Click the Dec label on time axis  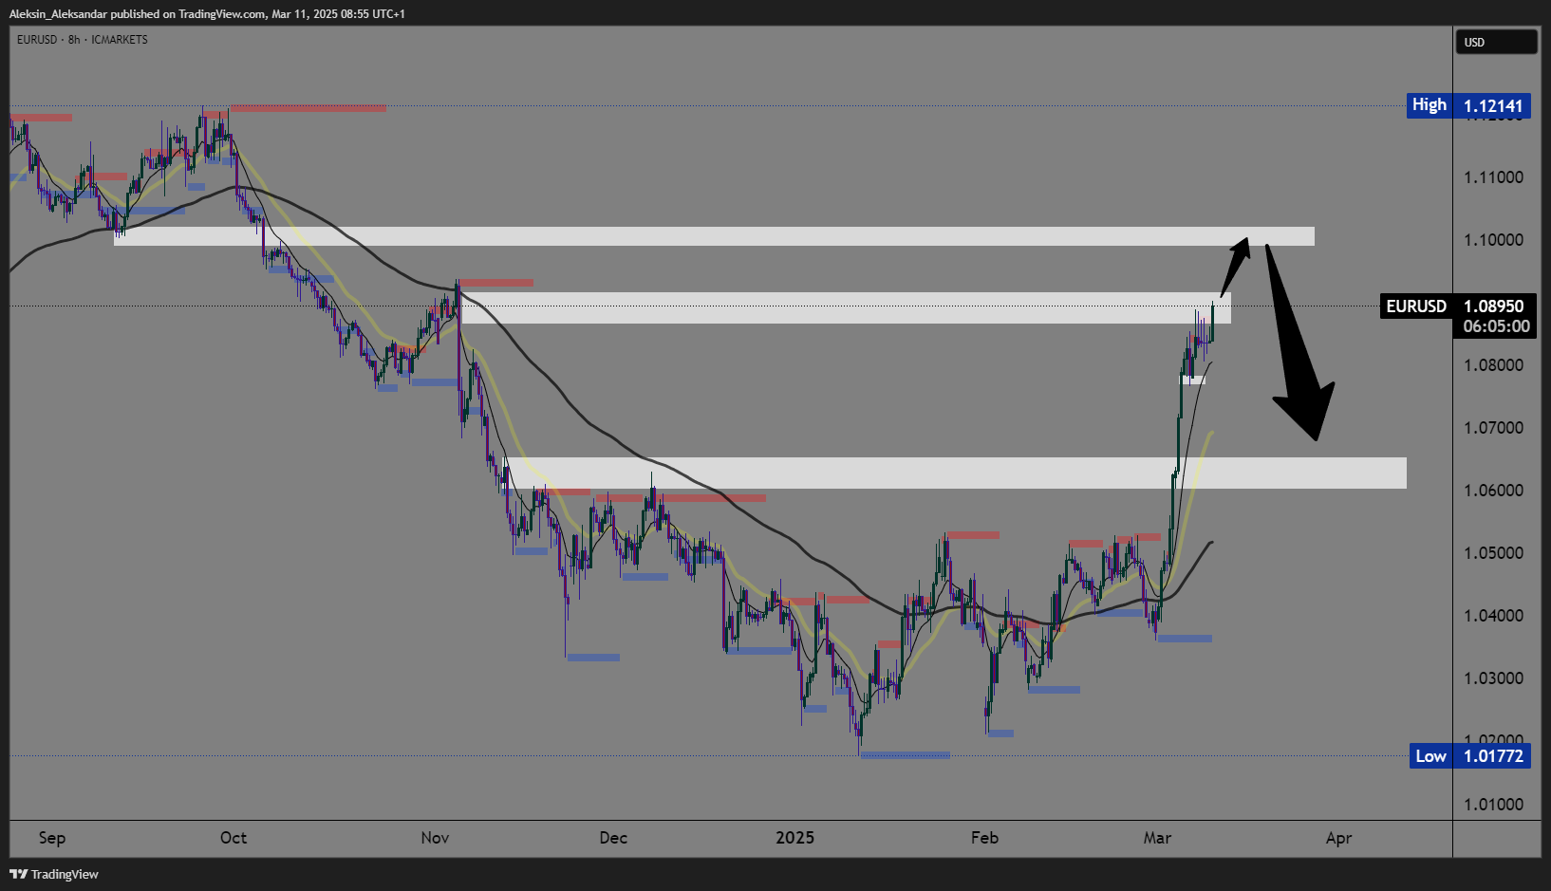pyautogui.click(x=613, y=838)
